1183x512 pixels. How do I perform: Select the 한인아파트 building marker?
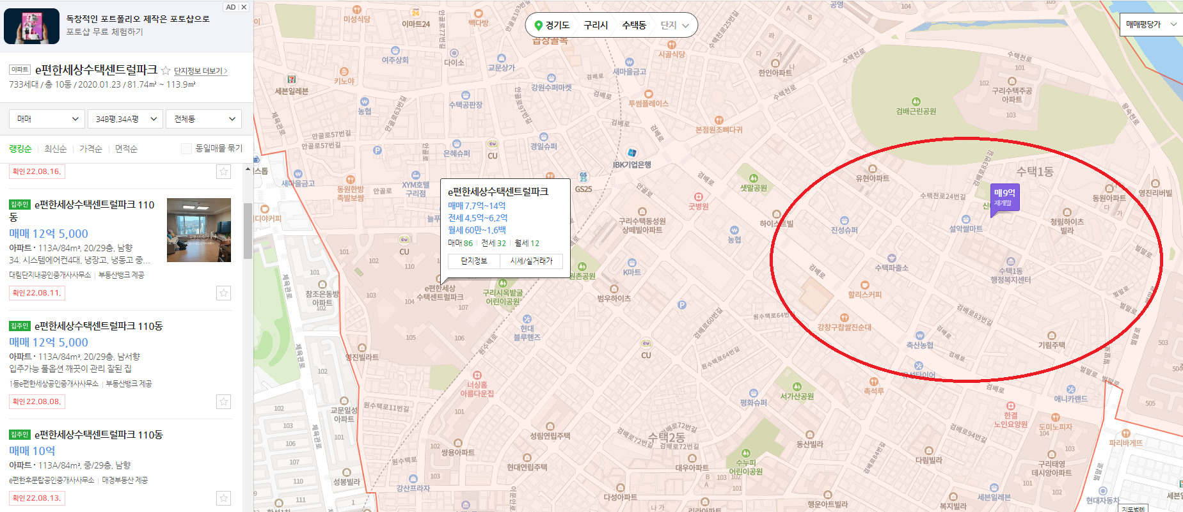pos(775,63)
